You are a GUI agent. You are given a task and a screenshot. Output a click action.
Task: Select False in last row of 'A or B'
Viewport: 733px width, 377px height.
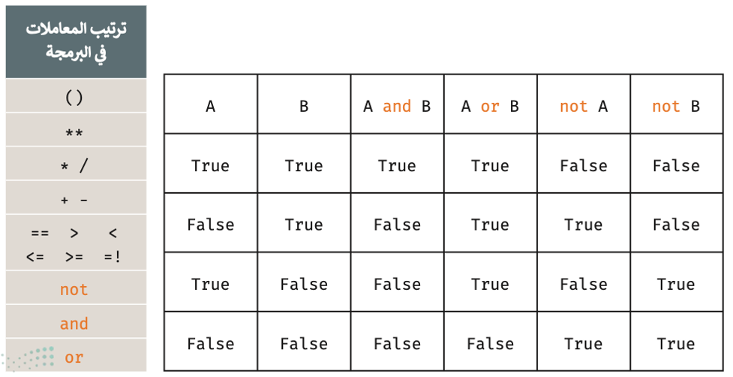[x=491, y=344]
